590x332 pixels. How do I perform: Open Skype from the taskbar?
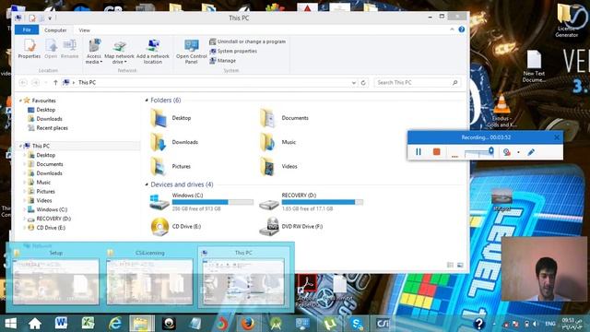[357, 324]
